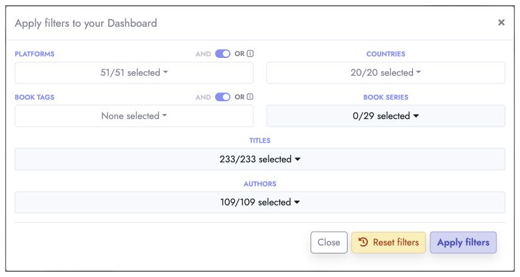
Task: Select the TITLES label
Action: point(260,141)
